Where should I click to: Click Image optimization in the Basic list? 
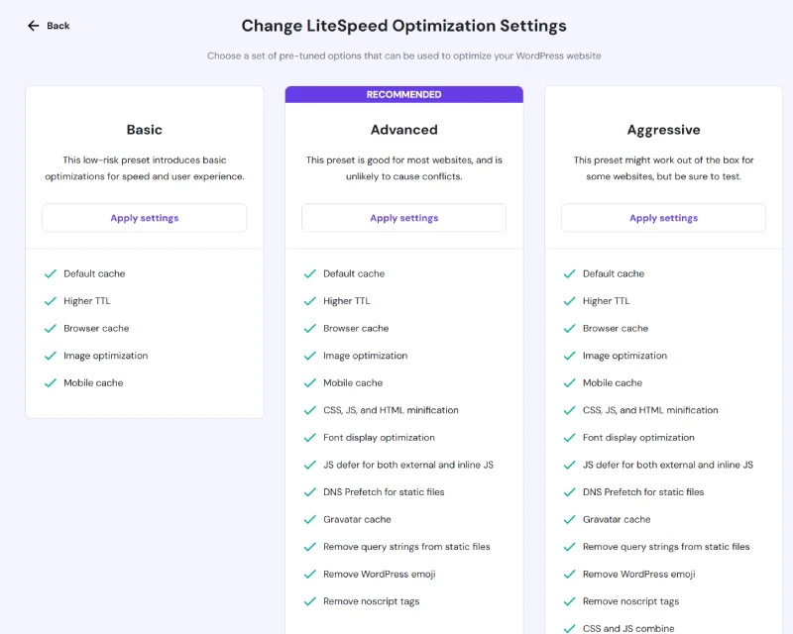[106, 356]
